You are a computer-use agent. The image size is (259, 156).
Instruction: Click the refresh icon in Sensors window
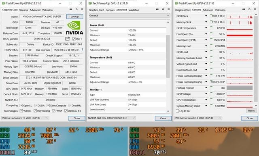click(249, 9)
